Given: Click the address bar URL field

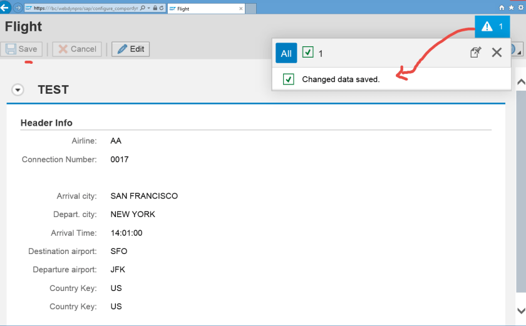Looking at the screenshot, I should click(86, 8).
